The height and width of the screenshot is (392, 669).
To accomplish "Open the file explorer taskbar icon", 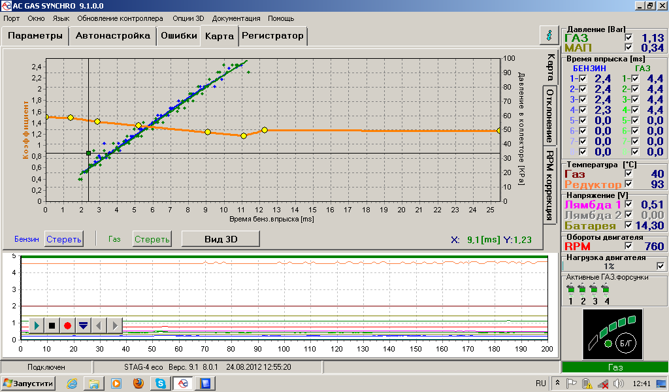I will coord(94,384).
